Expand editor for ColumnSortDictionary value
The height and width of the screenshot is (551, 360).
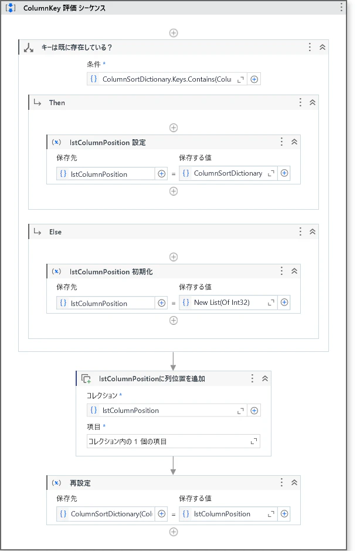[271, 174]
